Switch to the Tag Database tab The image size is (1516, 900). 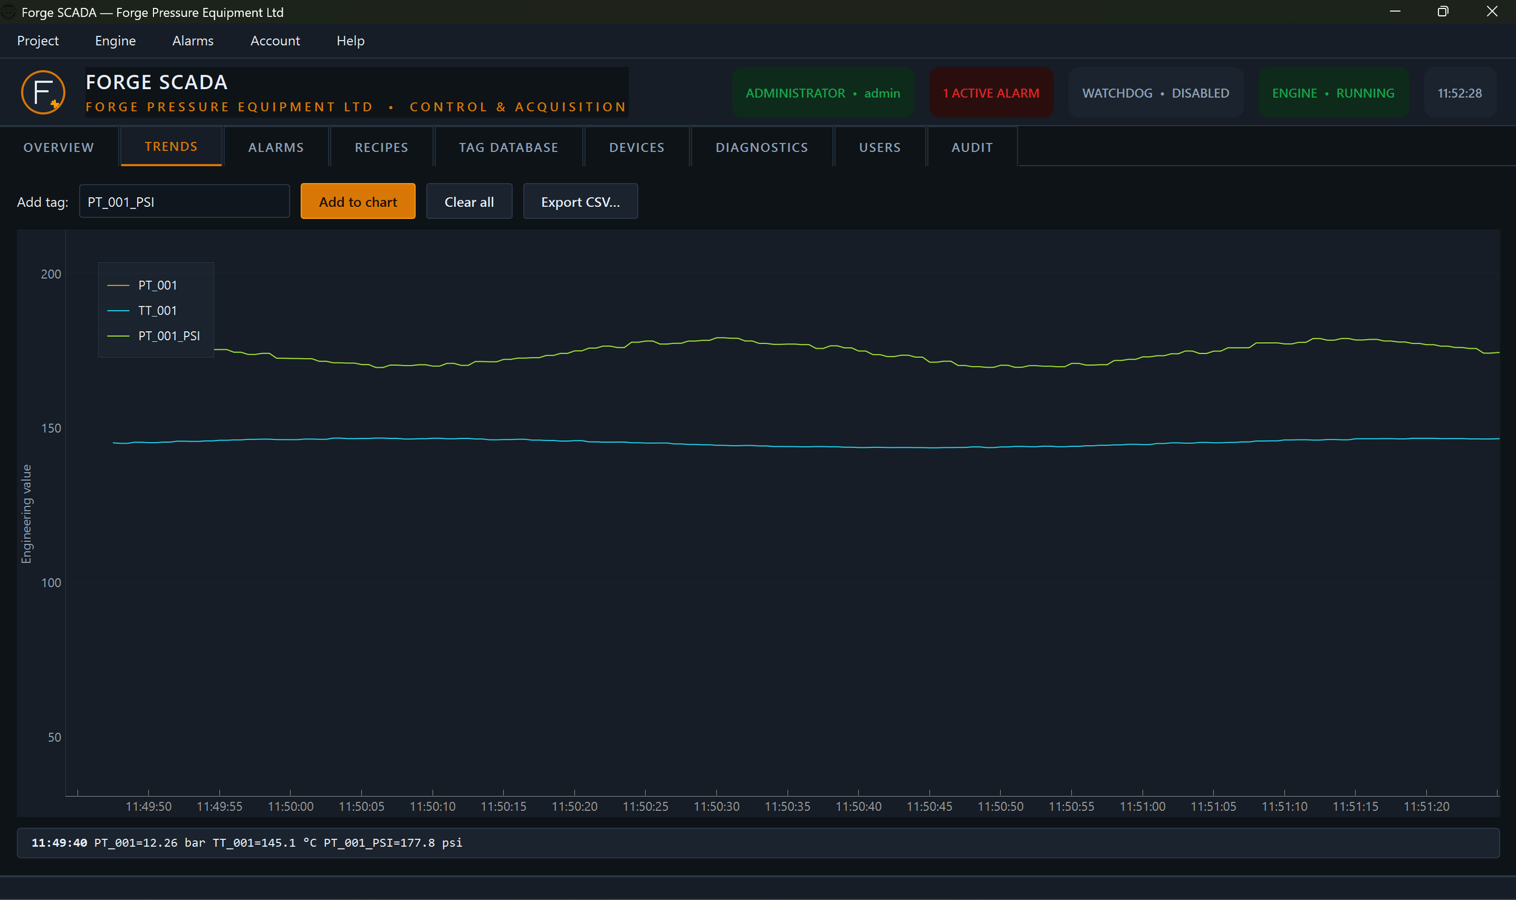point(509,147)
